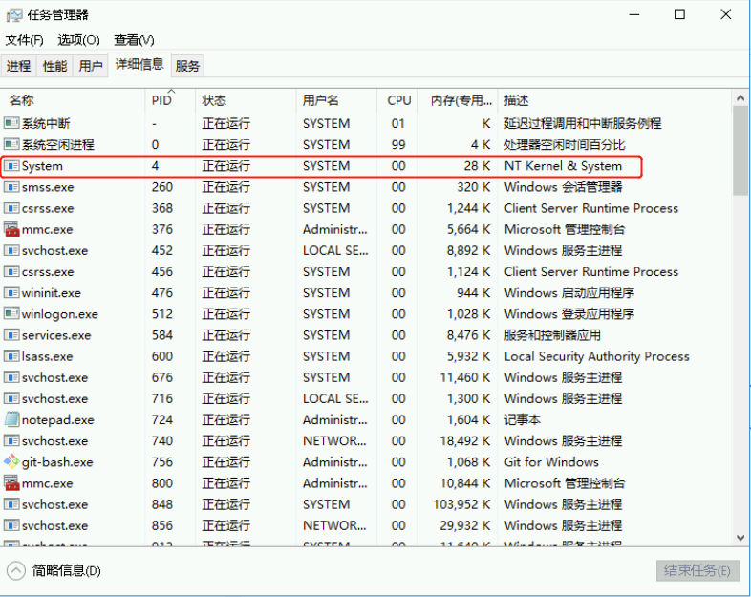Select the winlogon.exe process name
The image size is (751, 597).
pos(60,314)
